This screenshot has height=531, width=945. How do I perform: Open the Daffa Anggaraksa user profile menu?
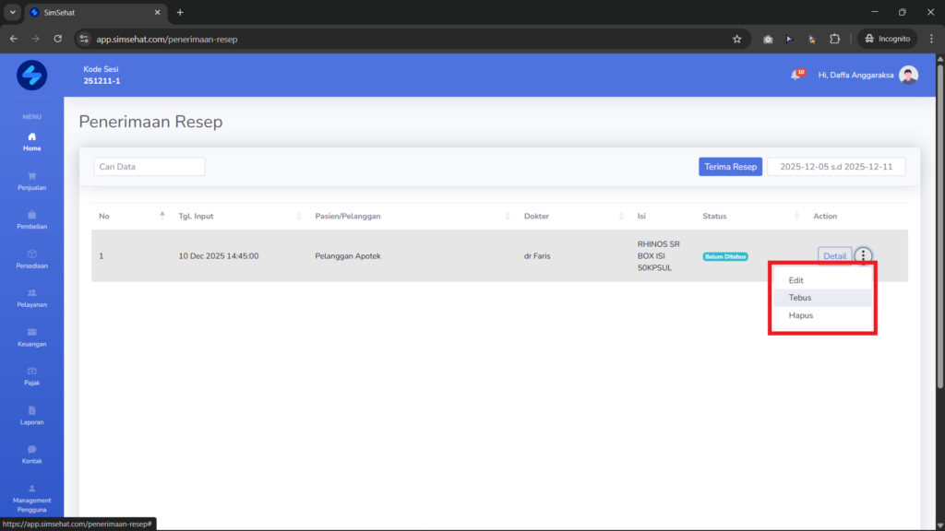[867, 76]
